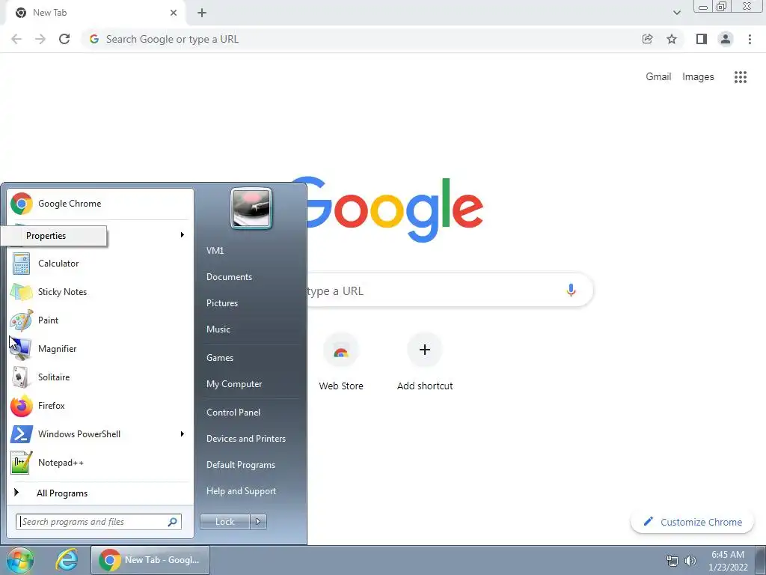
Task: Click Chrome's forward arrow
Action: (x=40, y=39)
